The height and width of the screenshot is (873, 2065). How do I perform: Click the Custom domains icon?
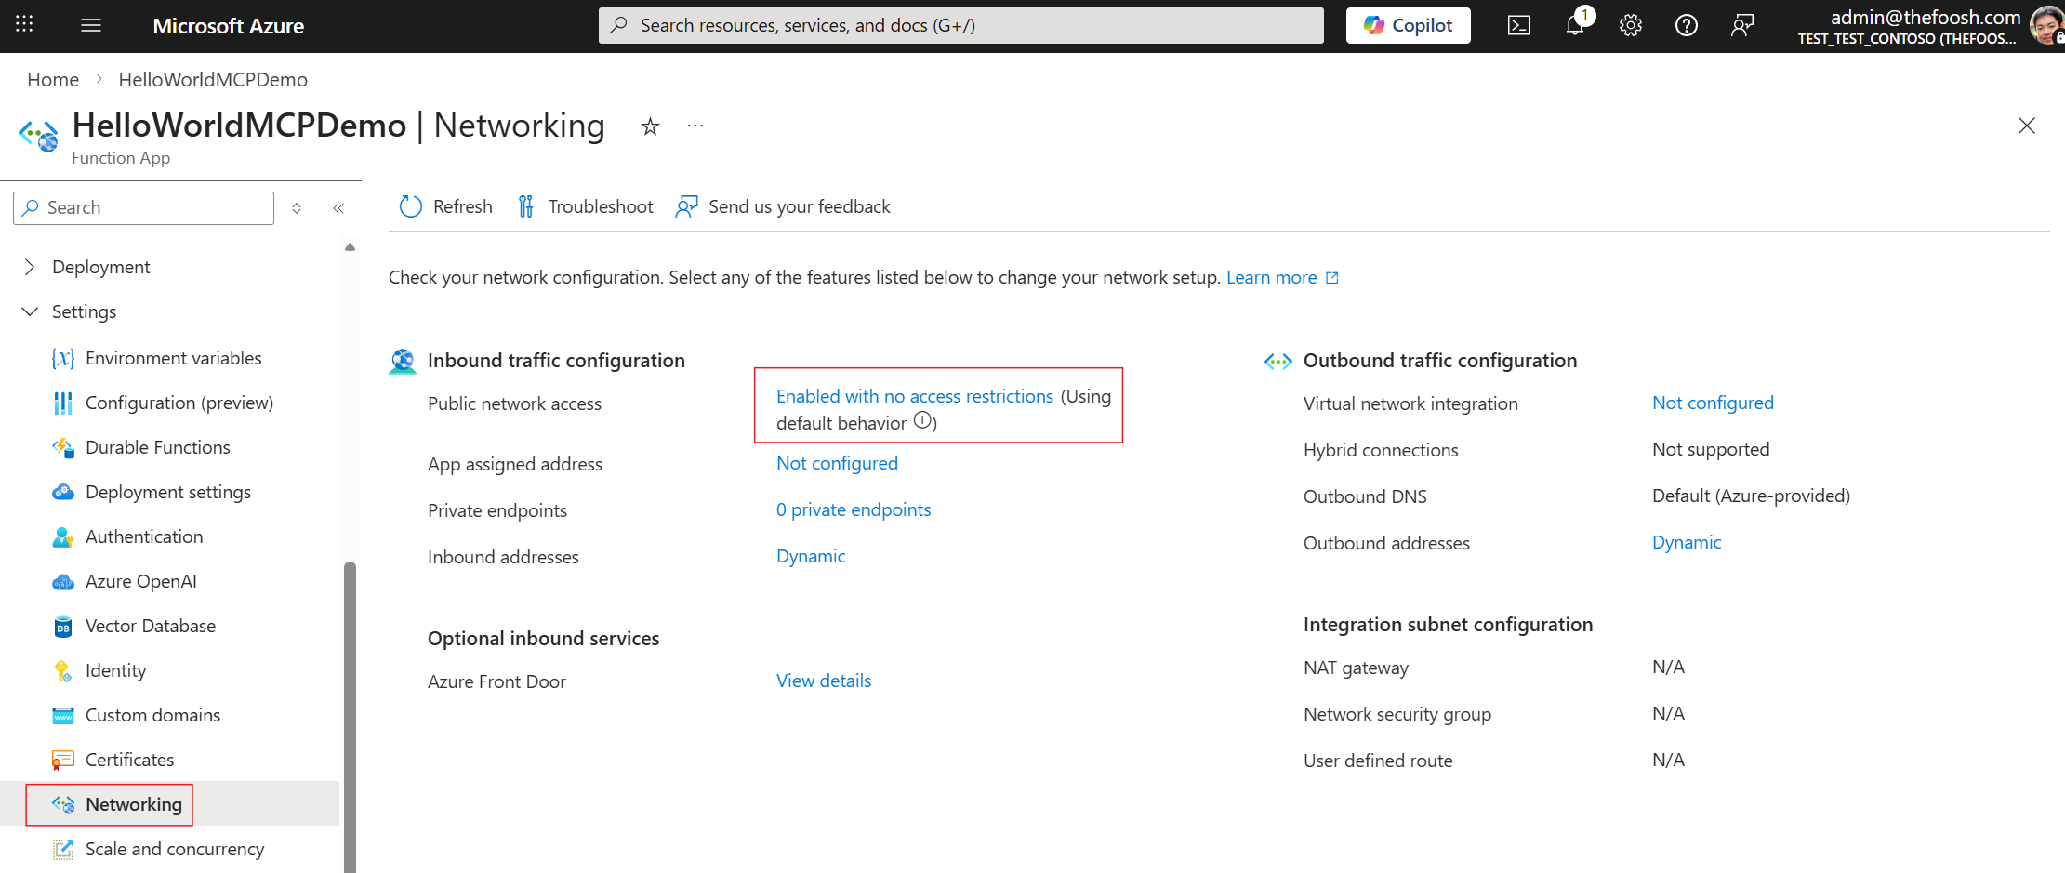(63, 716)
